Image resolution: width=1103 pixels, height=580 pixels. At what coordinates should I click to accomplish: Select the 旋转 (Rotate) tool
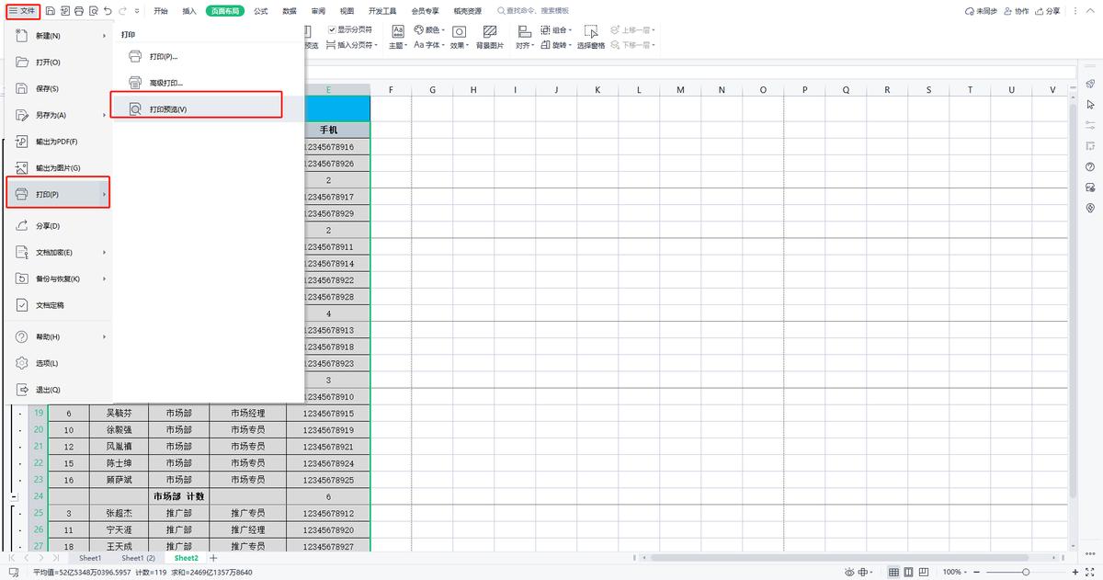pyautogui.click(x=561, y=43)
